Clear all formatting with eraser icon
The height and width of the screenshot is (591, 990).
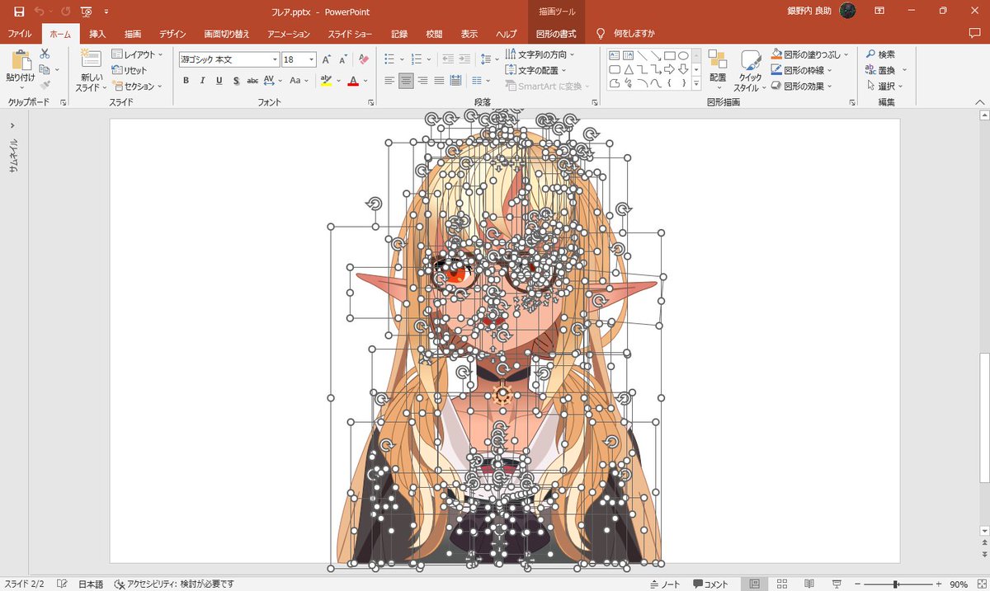[x=364, y=59]
